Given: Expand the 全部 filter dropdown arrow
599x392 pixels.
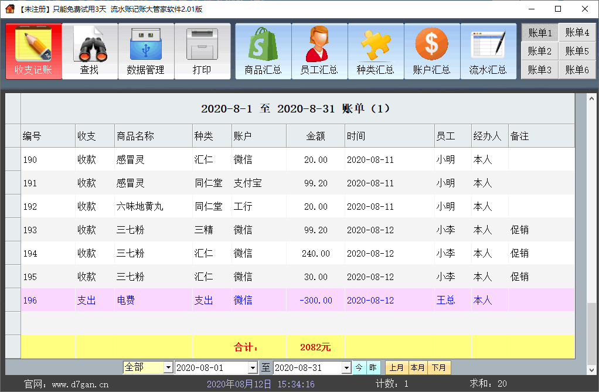Looking at the screenshot, I should point(168,367).
